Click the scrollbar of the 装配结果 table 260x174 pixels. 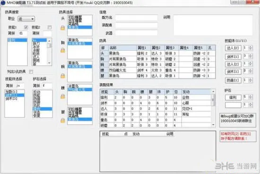click(x=213, y=108)
